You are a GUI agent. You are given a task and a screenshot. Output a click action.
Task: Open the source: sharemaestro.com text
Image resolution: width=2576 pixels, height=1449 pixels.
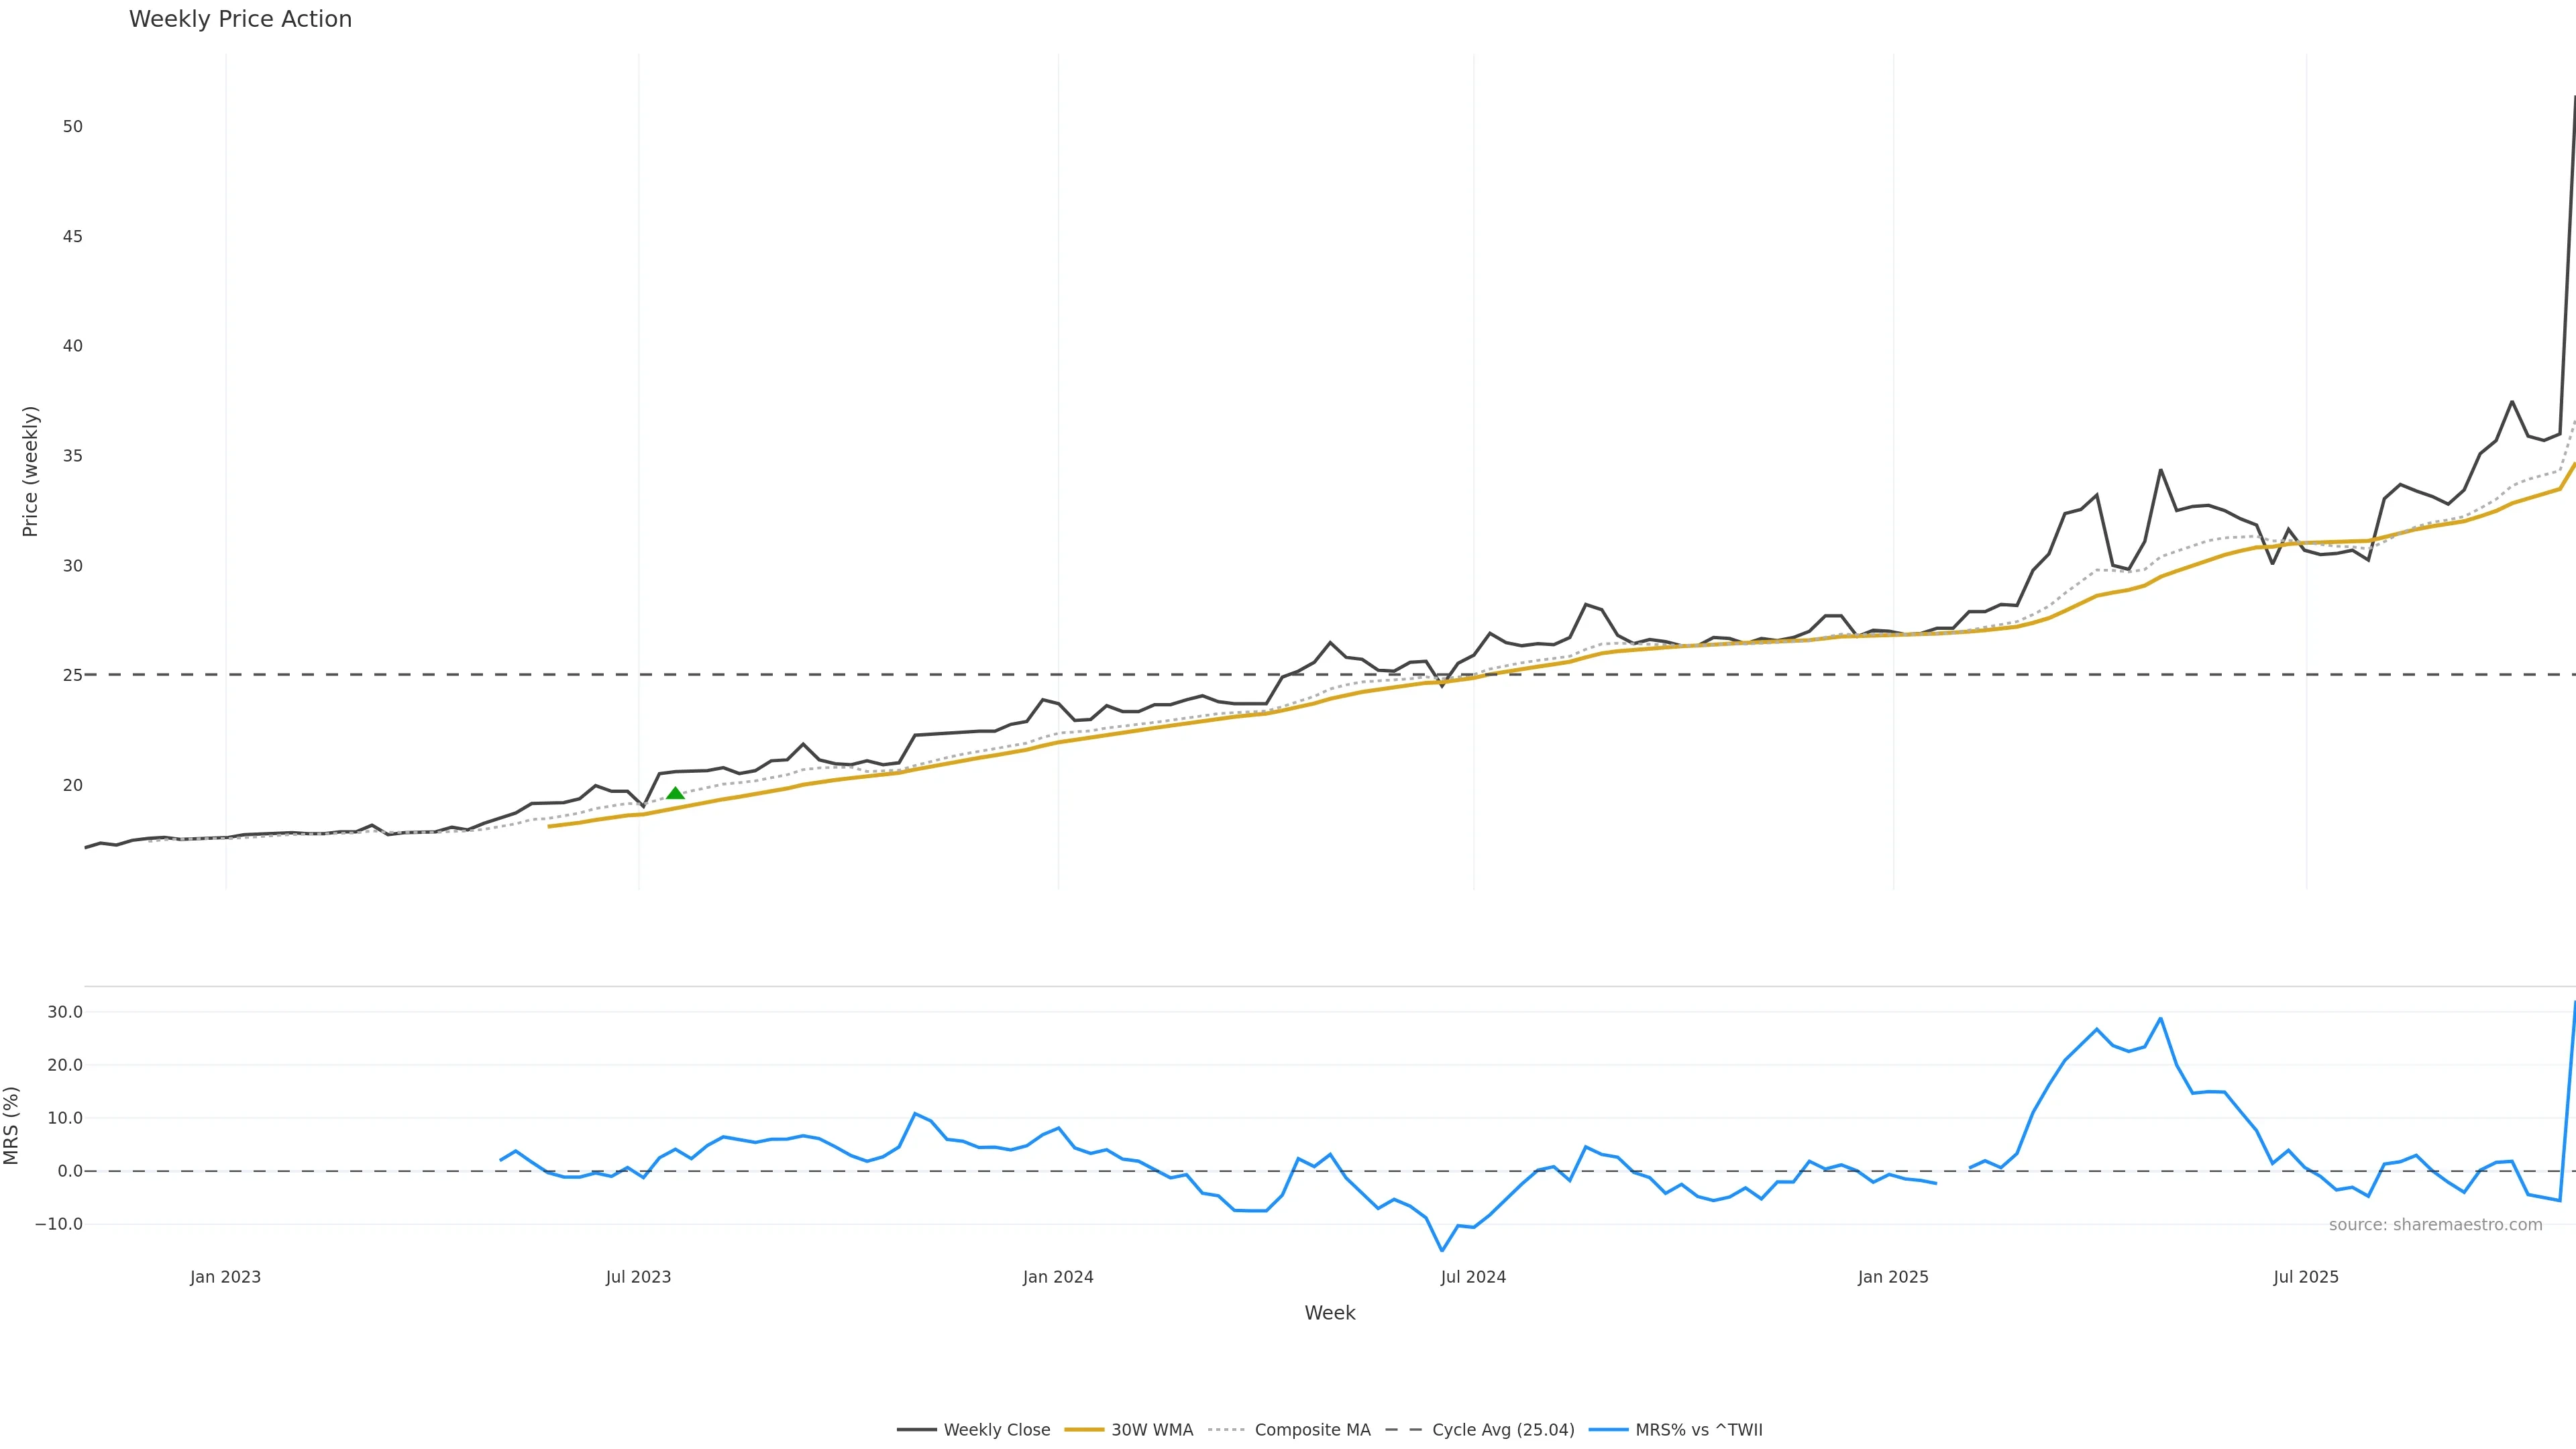(2435, 1225)
